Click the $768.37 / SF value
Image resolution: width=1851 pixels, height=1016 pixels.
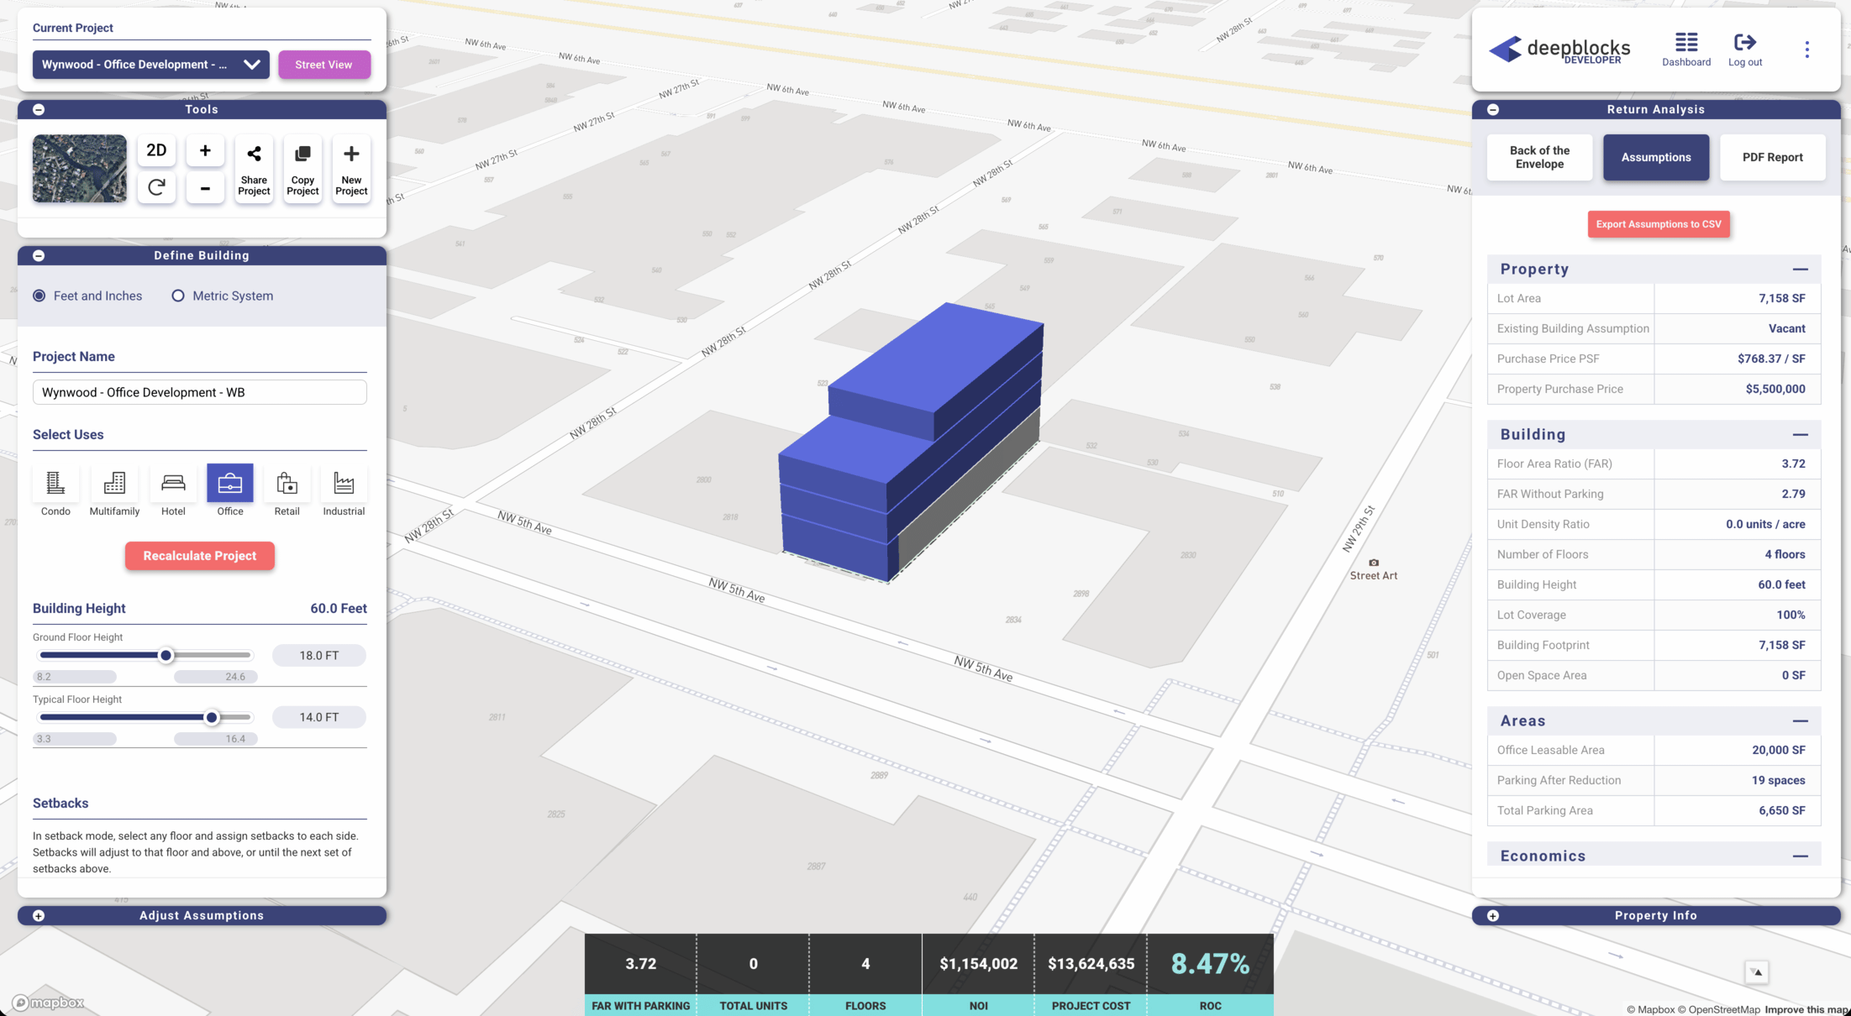coord(1771,359)
